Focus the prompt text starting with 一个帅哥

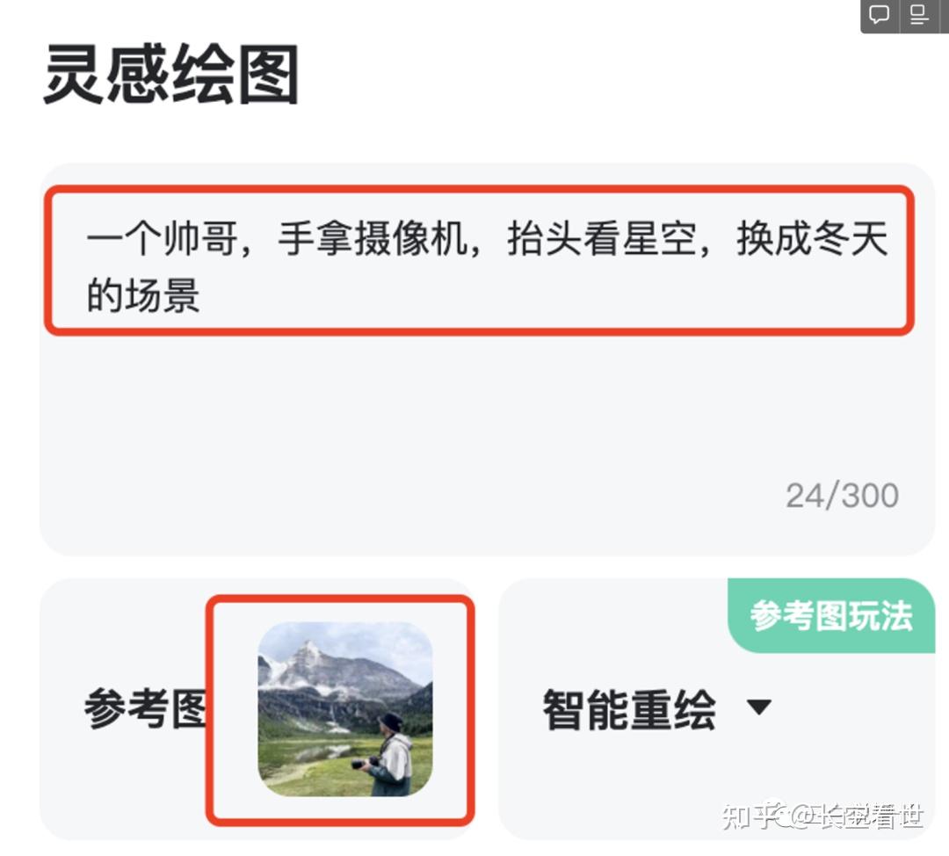(x=487, y=266)
